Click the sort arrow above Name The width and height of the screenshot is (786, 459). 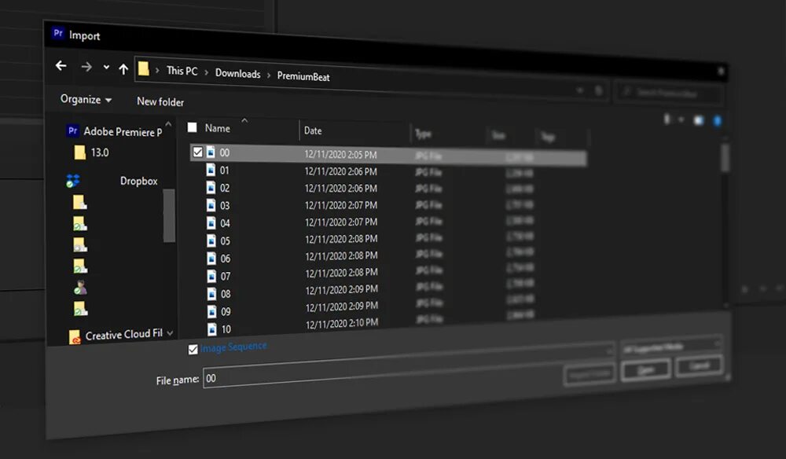[244, 120]
